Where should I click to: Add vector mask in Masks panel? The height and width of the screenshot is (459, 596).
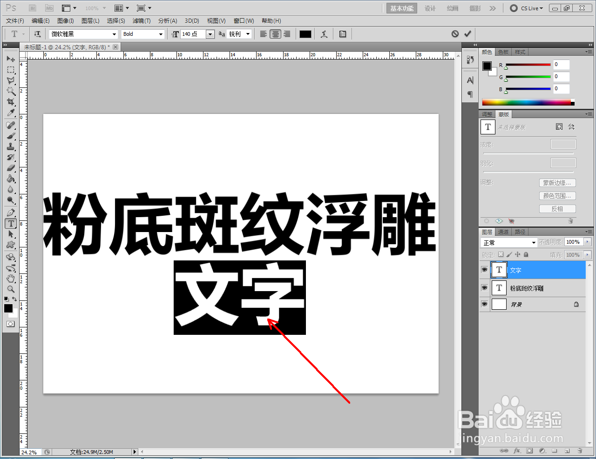(571, 127)
